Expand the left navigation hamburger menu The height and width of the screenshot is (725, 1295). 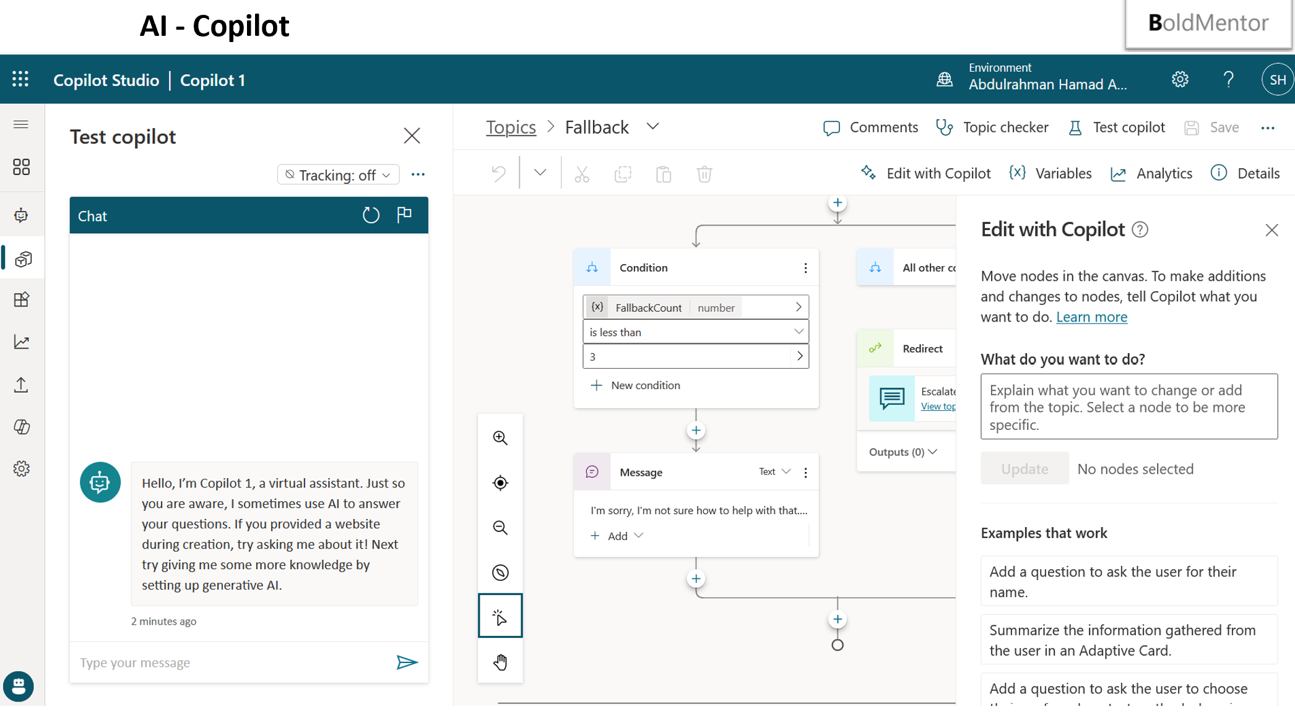coord(21,125)
